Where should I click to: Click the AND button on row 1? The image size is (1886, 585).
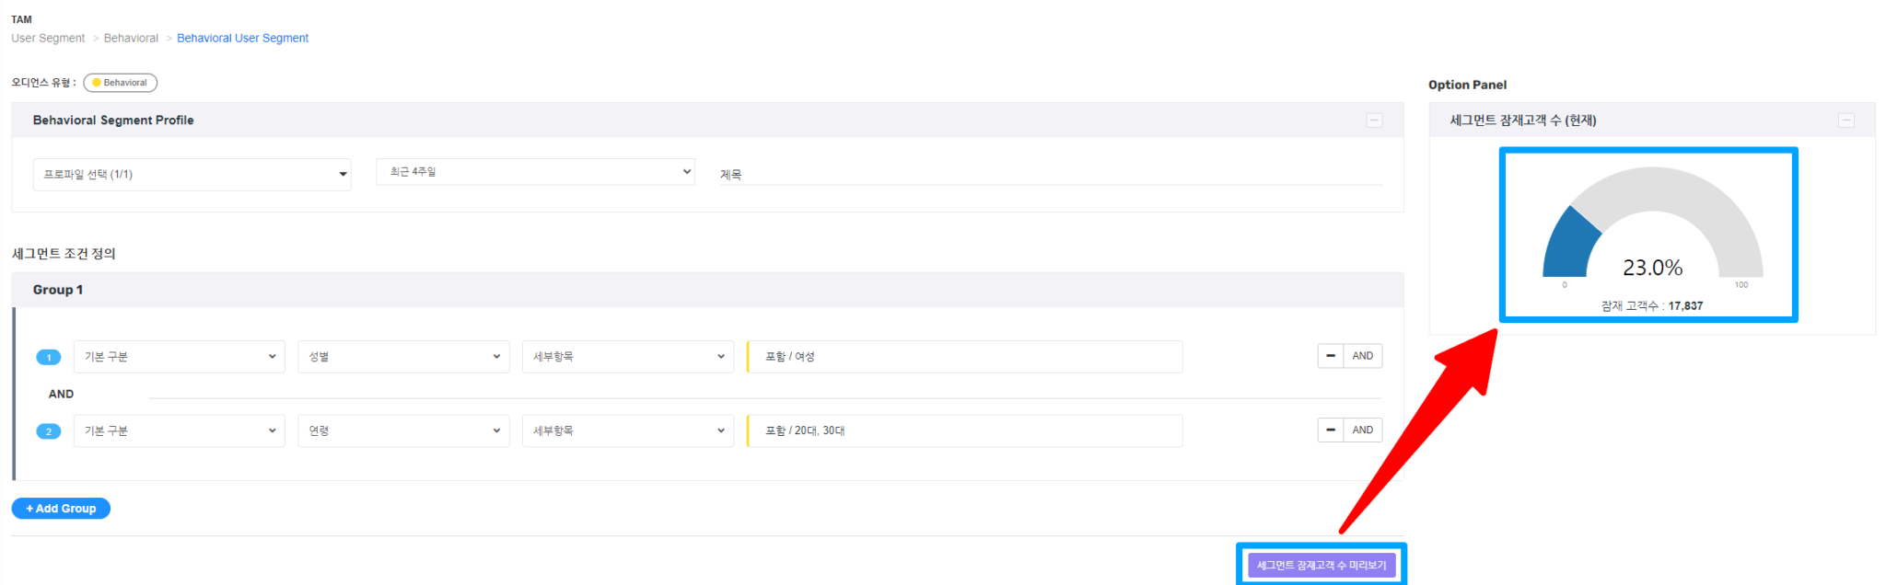[x=1363, y=356]
